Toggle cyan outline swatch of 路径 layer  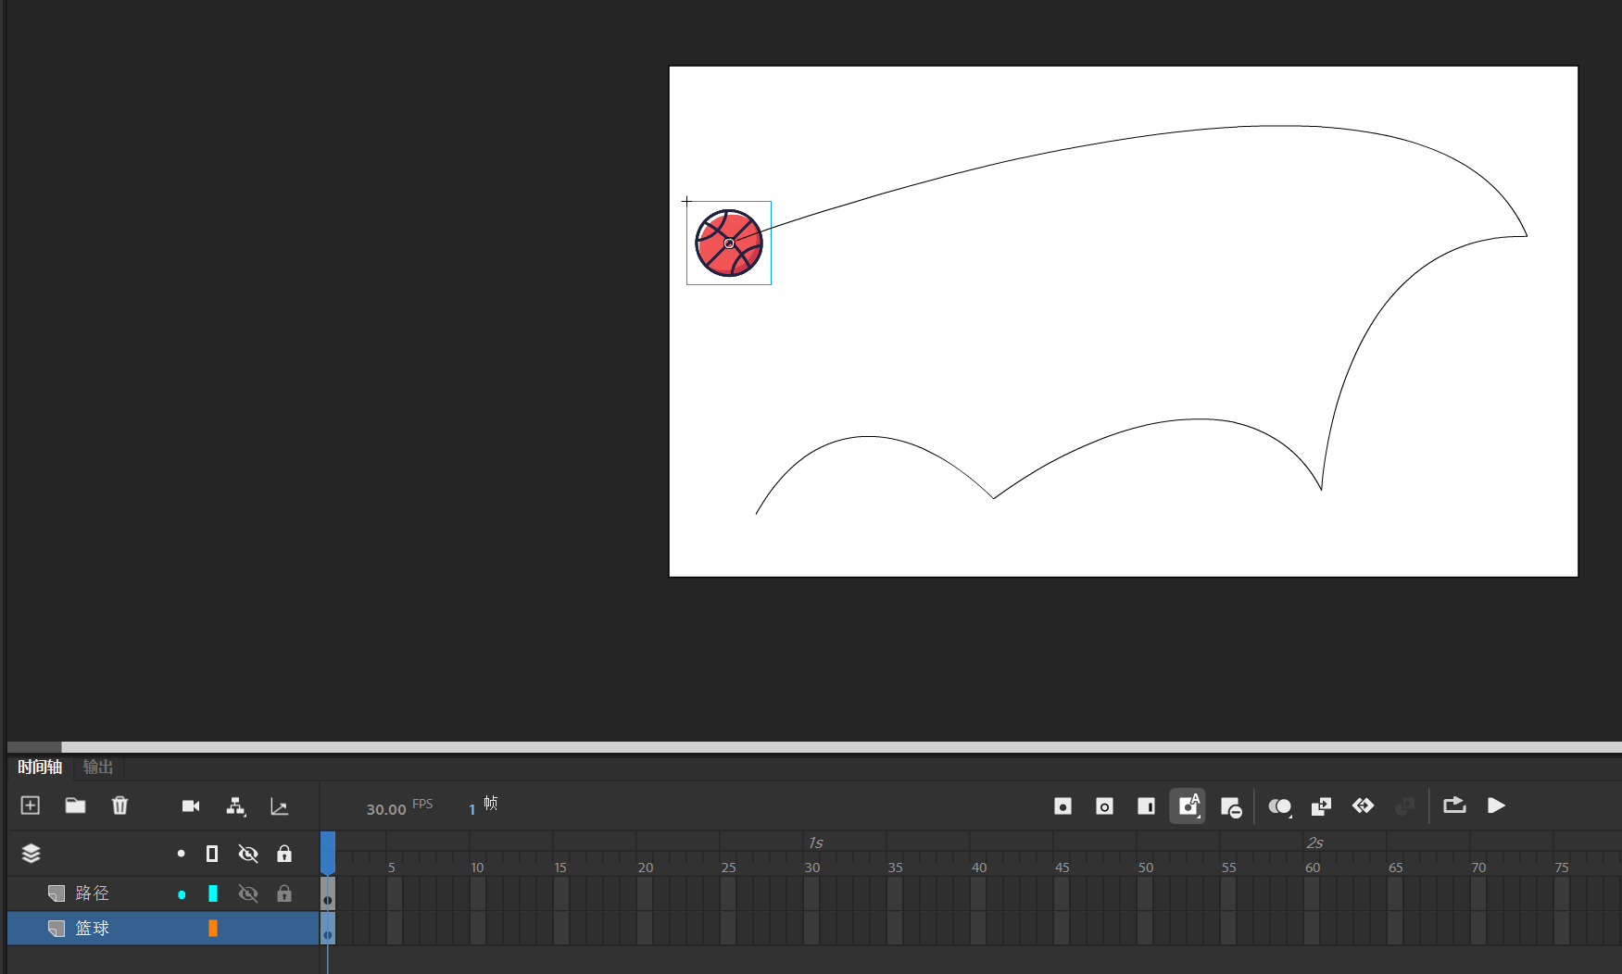(x=213, y=893)
